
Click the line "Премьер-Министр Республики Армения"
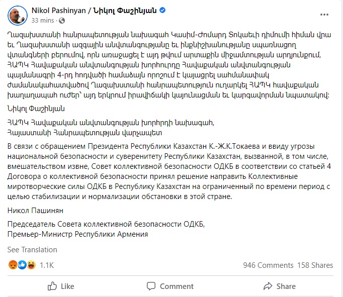coord(77,234)
